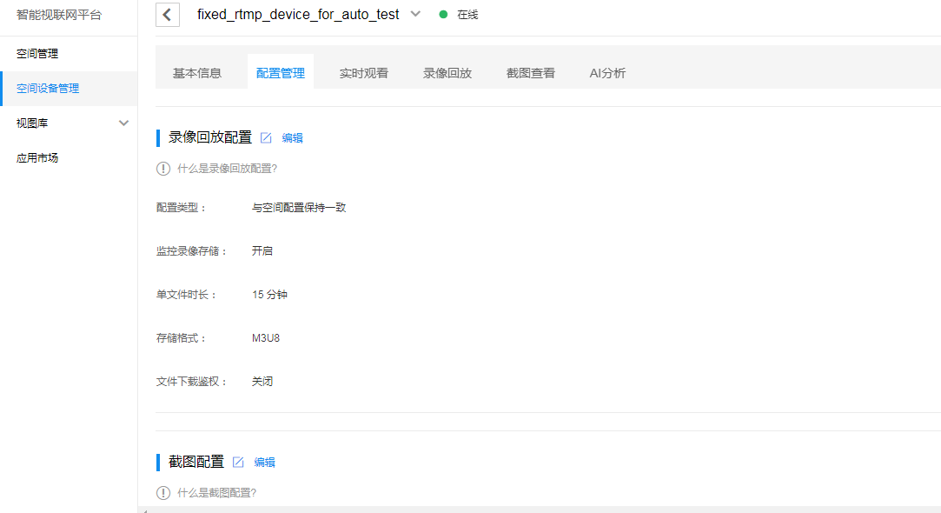Image resolution: width=941 pixels, height=513 pixels.
Task: Switch to AI分析 tab
Action: 607,73
